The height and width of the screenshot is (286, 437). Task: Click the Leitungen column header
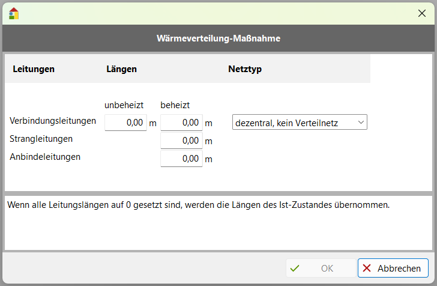coord(34,69)
